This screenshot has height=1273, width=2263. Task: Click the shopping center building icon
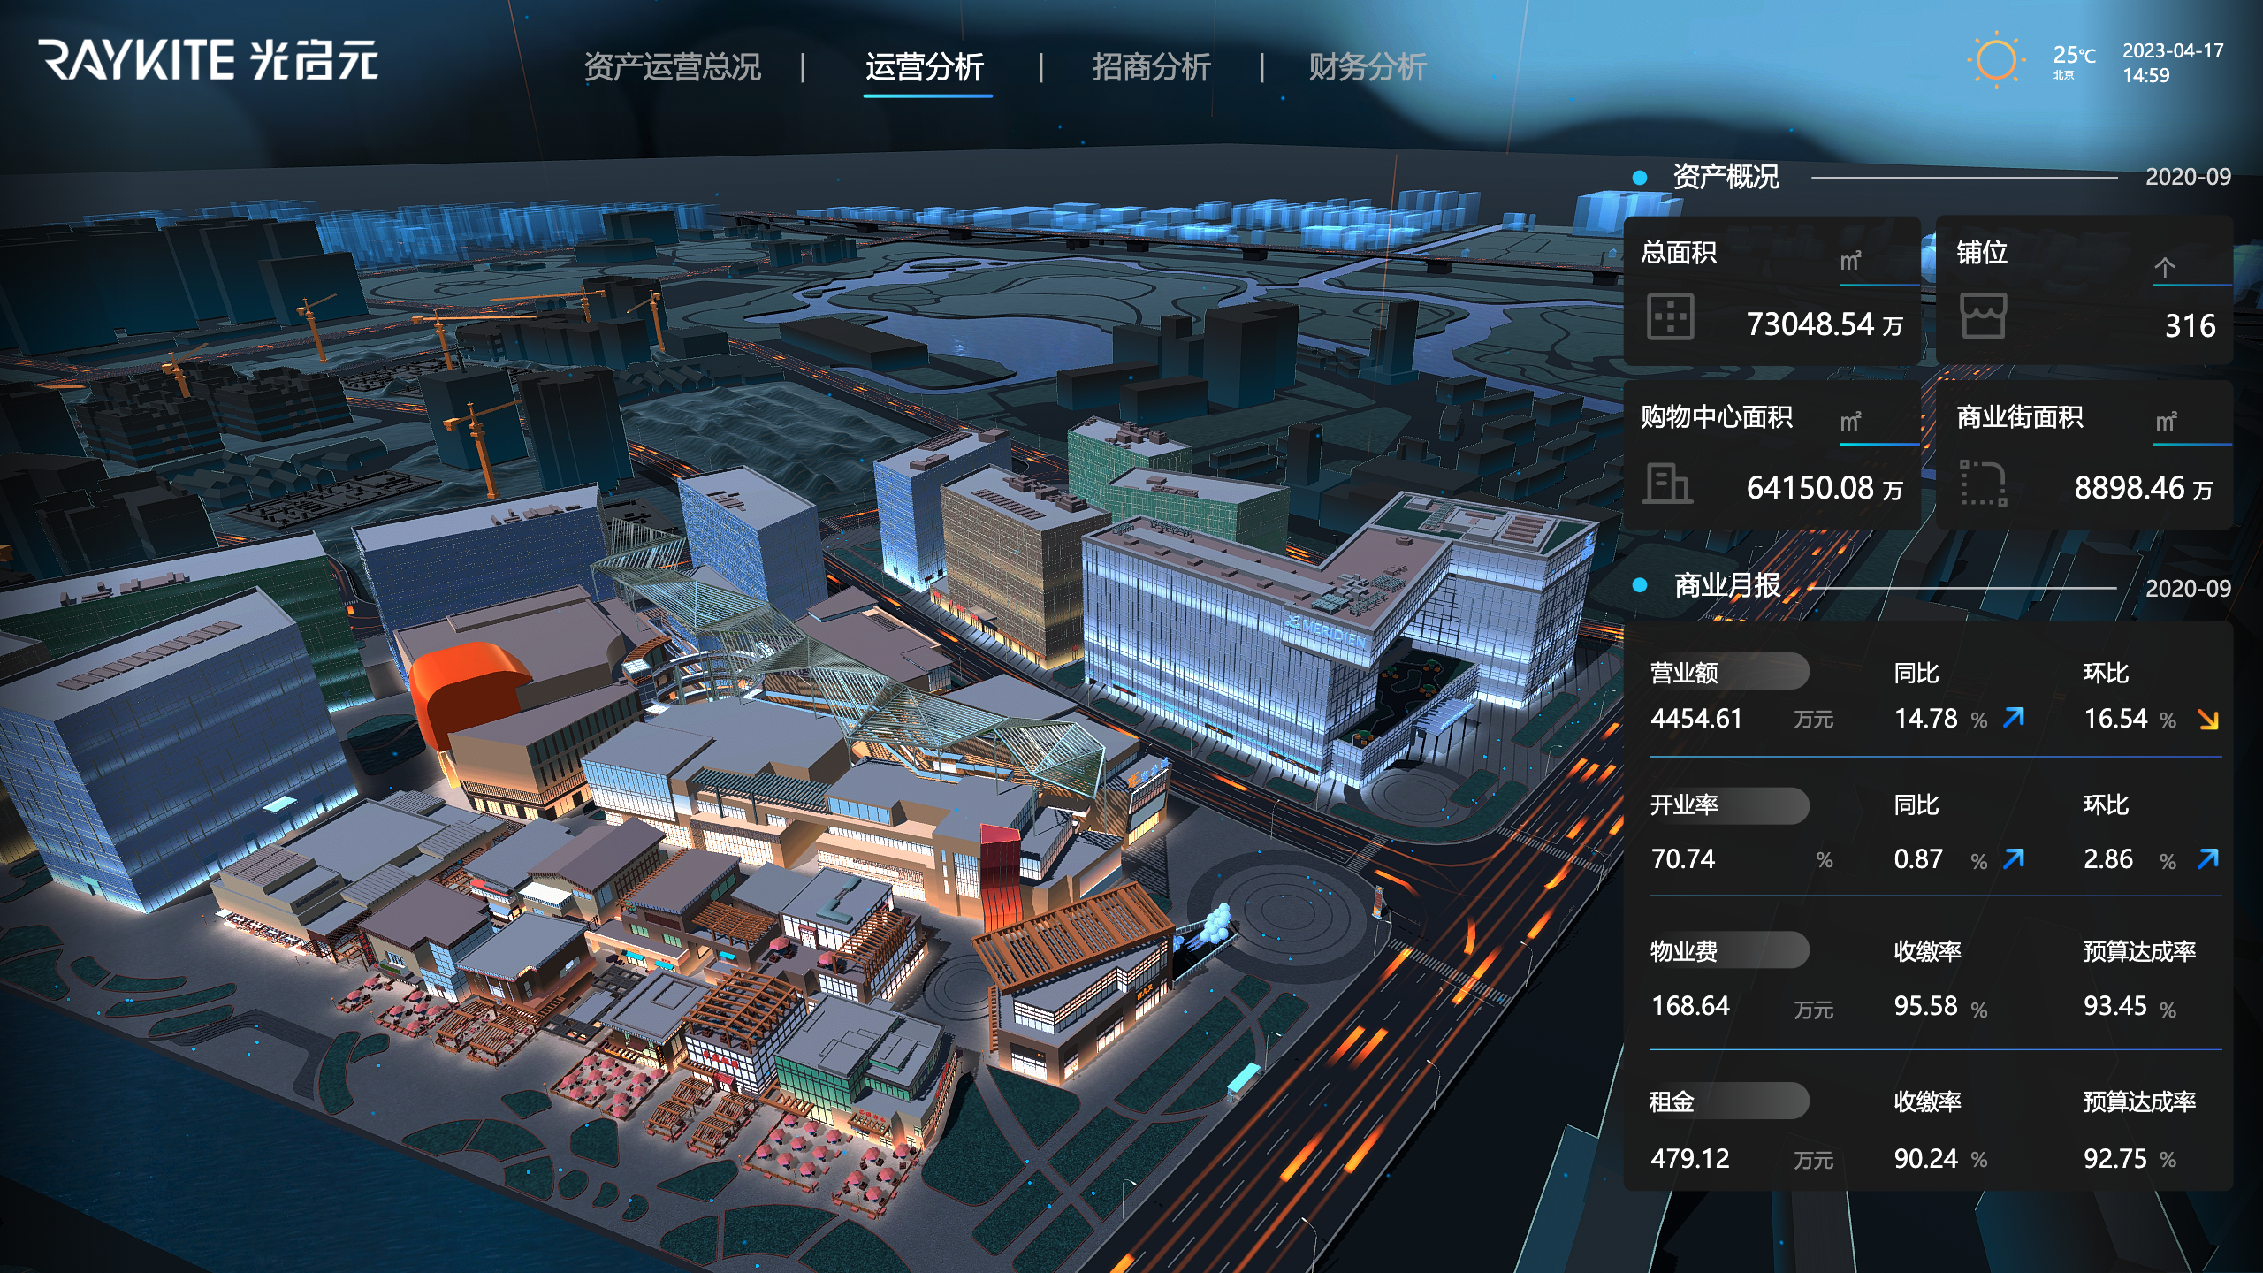pos(1666,484)
